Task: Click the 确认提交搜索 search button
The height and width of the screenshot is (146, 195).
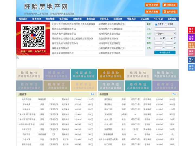Action: pos(165,52)
